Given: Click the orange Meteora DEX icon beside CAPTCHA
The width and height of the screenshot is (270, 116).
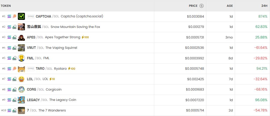Looking at the screenshot, I should click(x=14, y=16).
